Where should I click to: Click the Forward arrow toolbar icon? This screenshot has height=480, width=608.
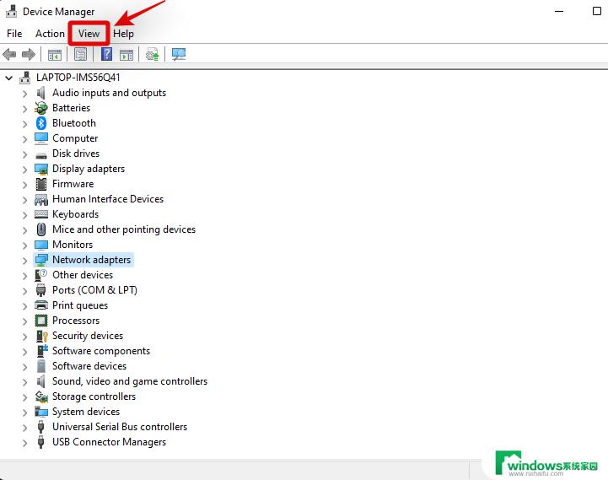pos(29,54)
